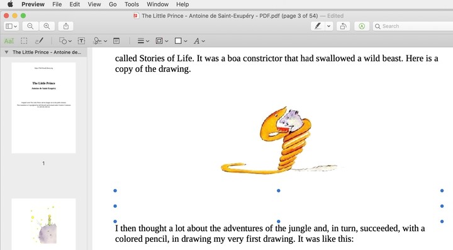Open the Tools menu

[x=131, y=4]
